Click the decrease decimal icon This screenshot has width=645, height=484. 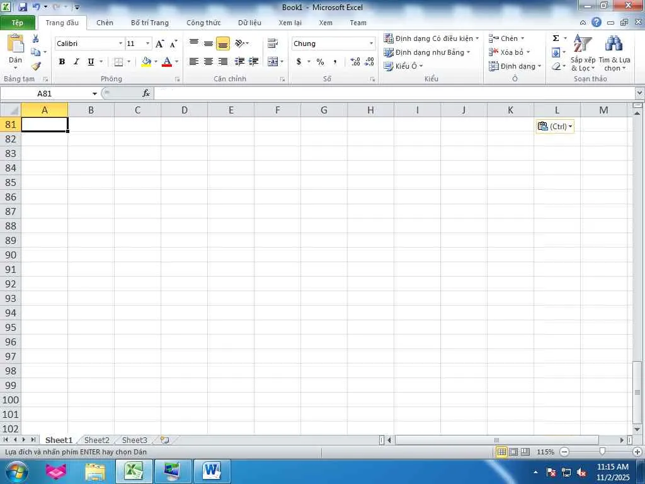(369, 62)
